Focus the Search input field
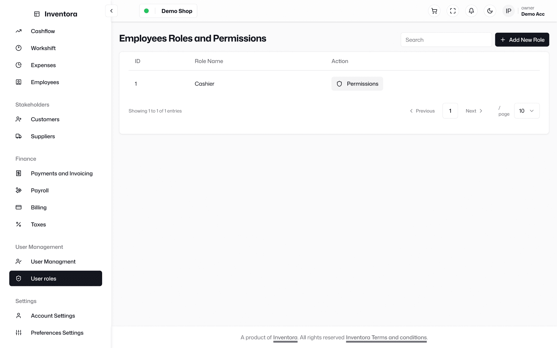557x348 pixels. pyautogui.click(x=446, y=40)
